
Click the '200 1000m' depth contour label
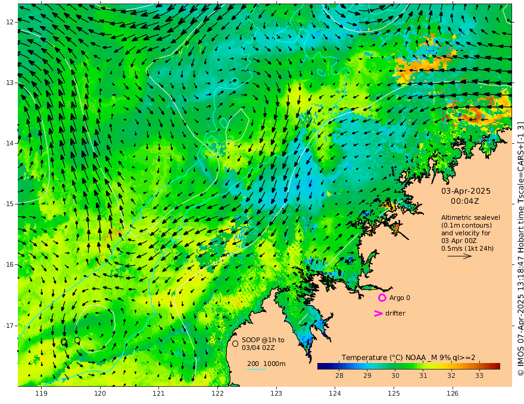[x=266, y=364]
